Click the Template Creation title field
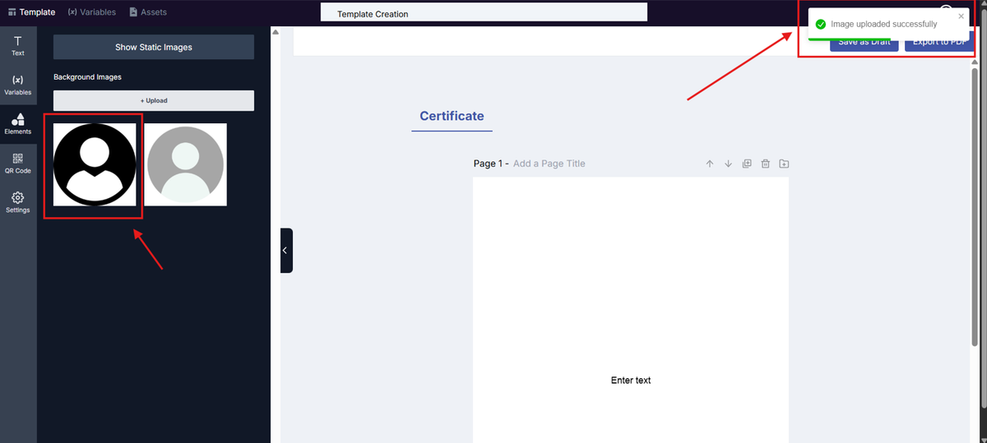Viewport: 987px width, 443px height. click(484, 12)
